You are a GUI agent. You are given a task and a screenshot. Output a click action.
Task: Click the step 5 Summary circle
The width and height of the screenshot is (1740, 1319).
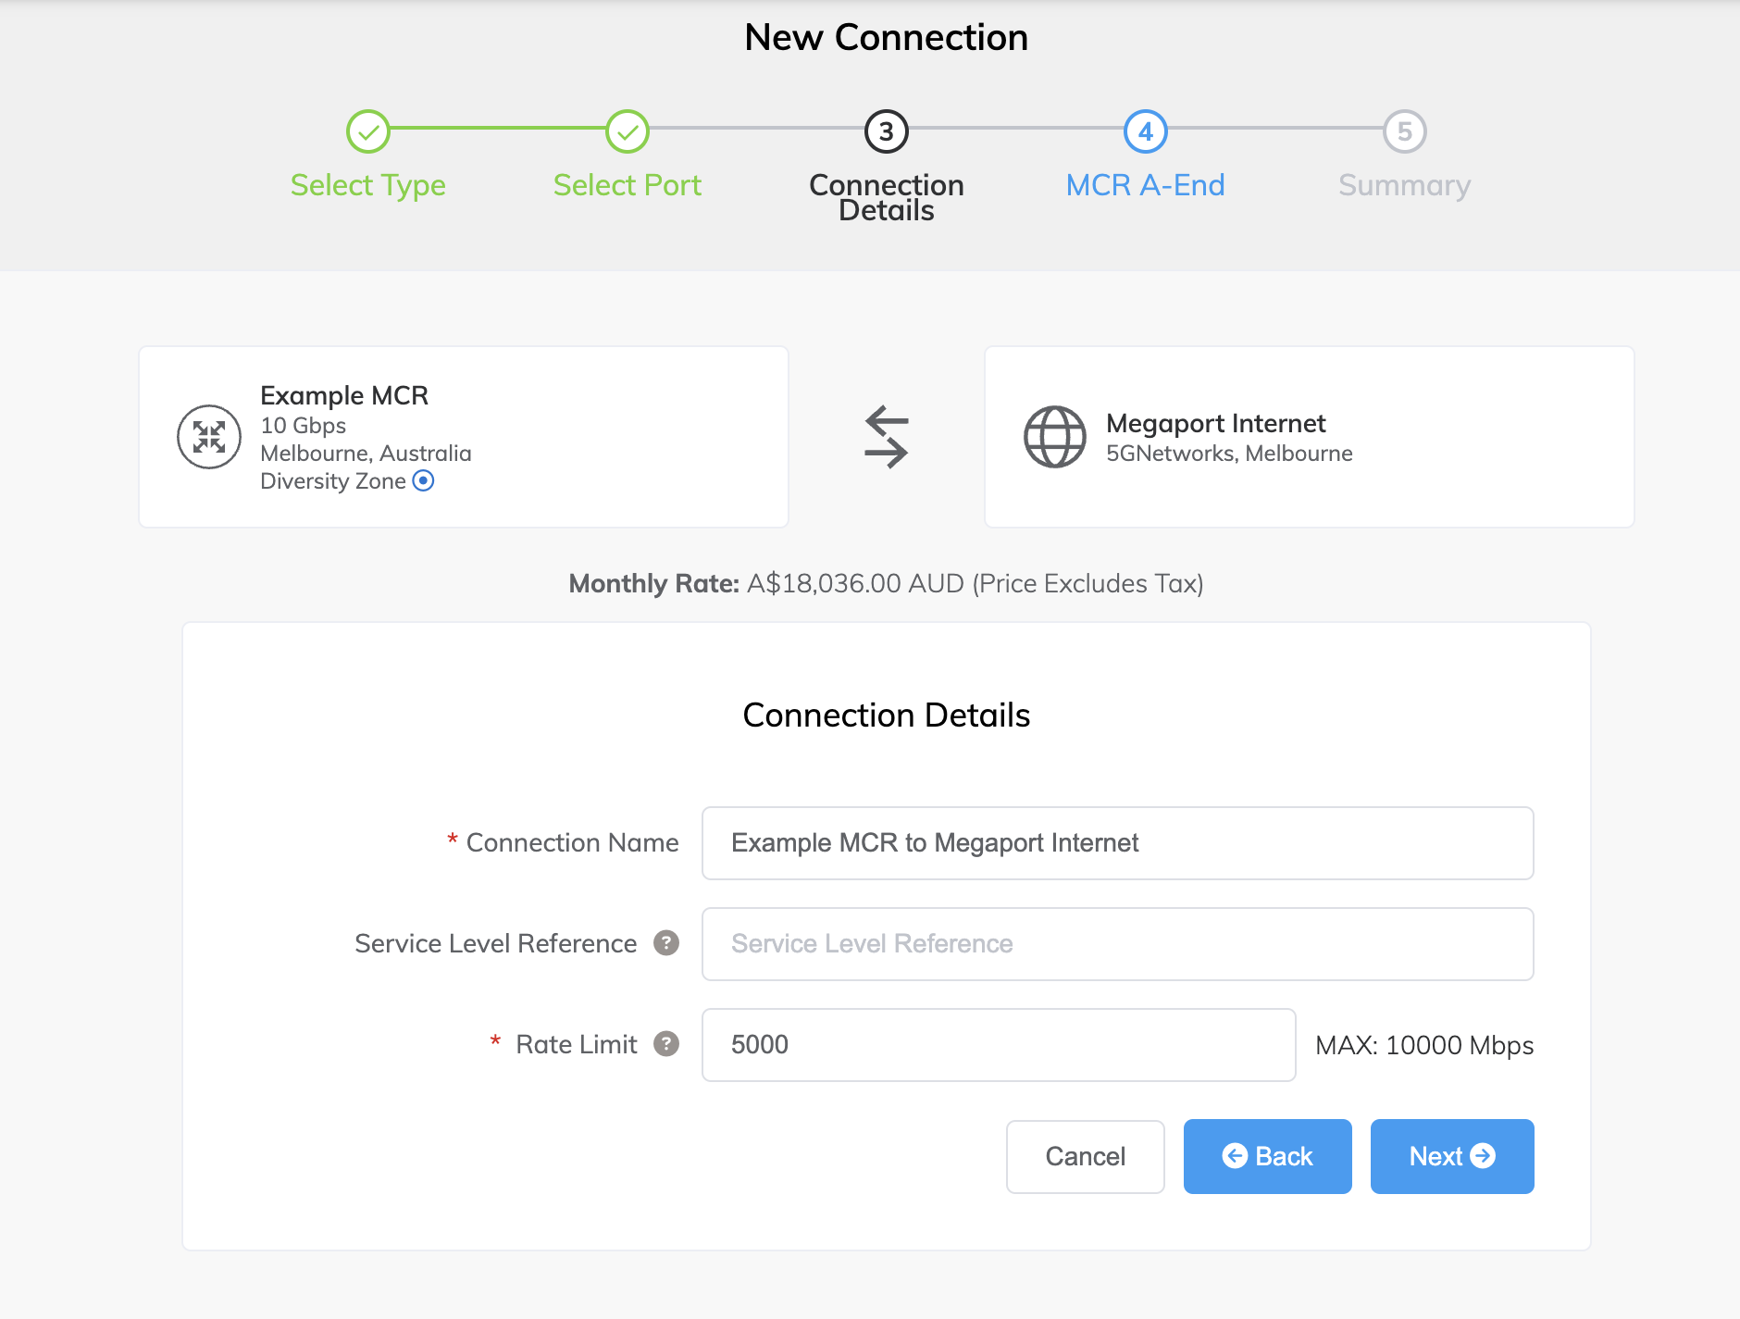pyautogui.click(x=1405, y=131)
